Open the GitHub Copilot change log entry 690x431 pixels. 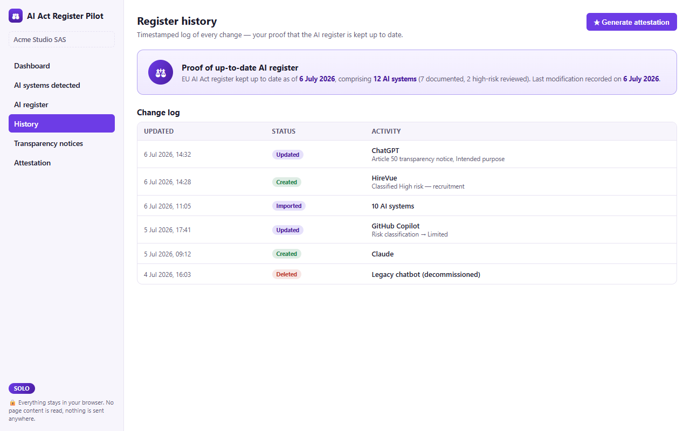407,230
